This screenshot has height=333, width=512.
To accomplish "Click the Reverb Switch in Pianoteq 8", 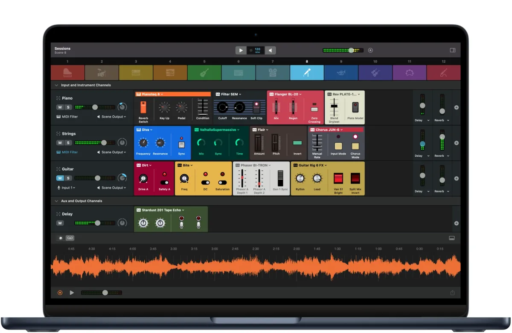I will 143,108.
